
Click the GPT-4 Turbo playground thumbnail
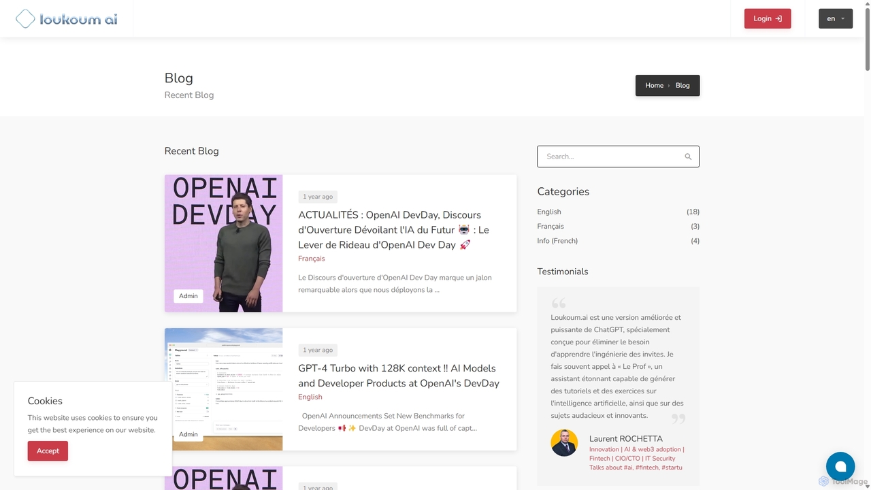223,389
